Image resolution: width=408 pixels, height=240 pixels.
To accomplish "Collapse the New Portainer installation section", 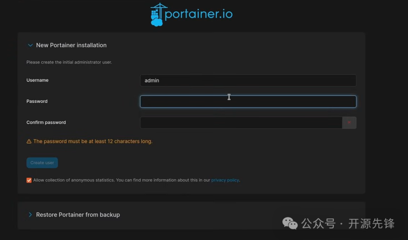I will coord(30,45).
